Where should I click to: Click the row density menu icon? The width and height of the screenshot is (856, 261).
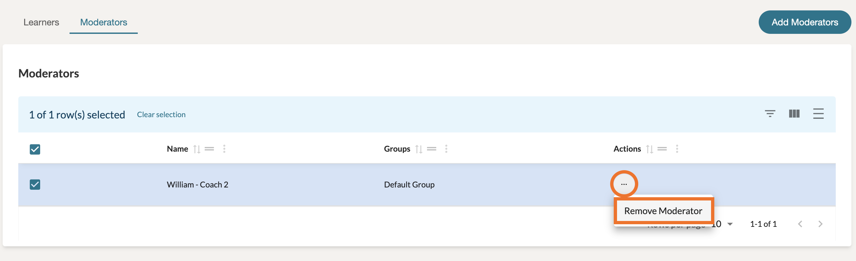pyautogui.click(x=818, y=114)
